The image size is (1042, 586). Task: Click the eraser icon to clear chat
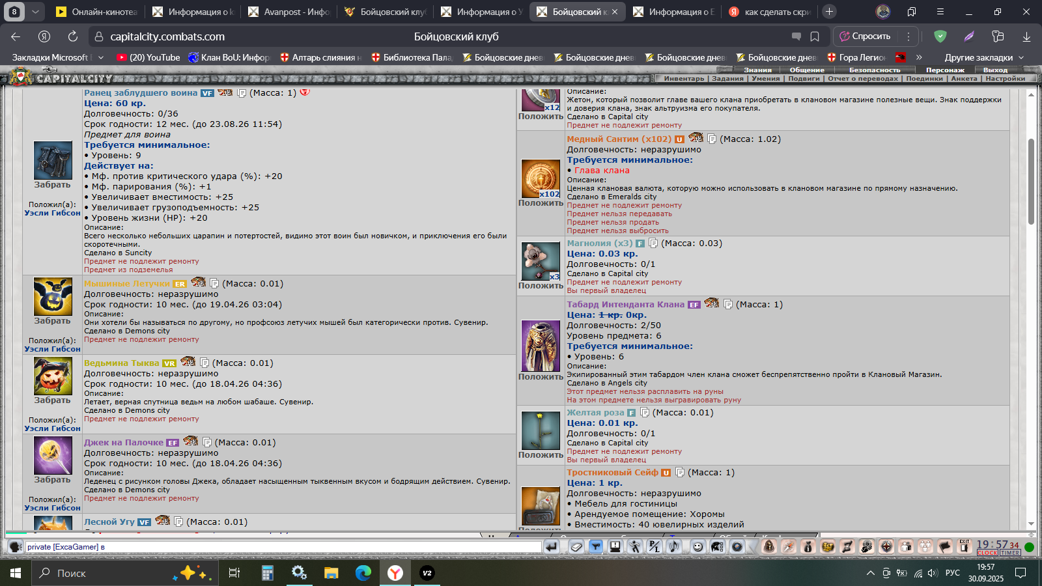pyautogui.click(x=576, y=547)
